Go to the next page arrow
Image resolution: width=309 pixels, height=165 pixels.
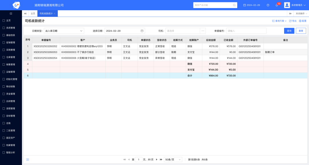(x=157, y=160)
